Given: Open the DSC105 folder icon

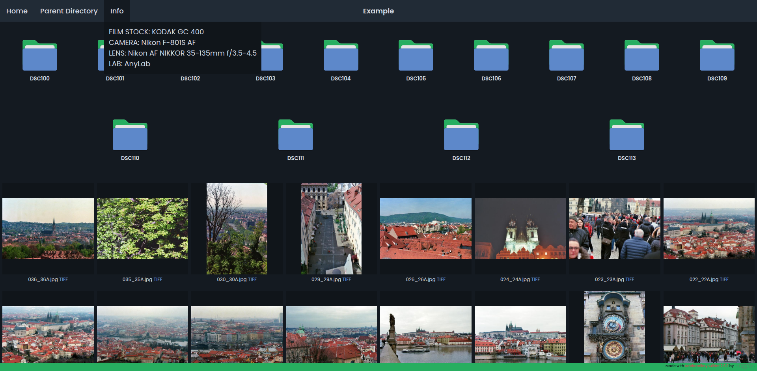Looking at the screenshot, I should (x=416, y=56).
